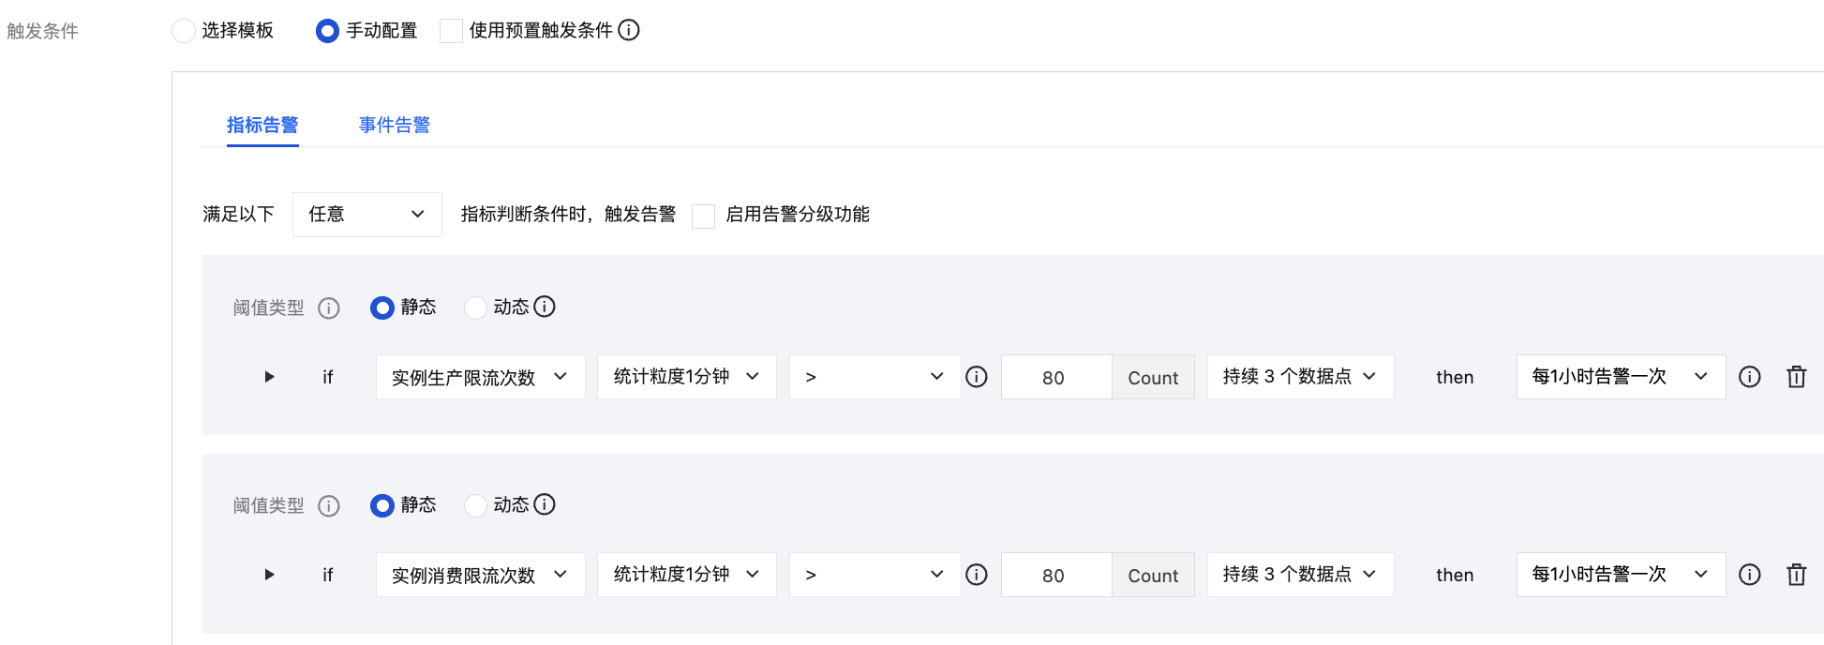Open the 实例生产限流次数 metric dropdown
1824x645 pixels.
click(x=480, y=377)
